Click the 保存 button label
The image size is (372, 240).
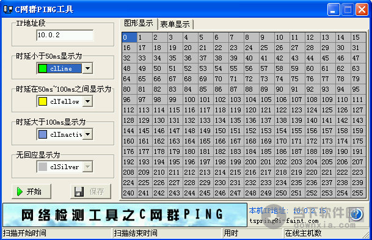[x=97, y=191]
